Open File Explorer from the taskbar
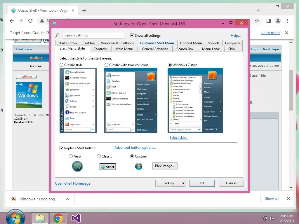The width and height of the screenshot is (299, 224). pyautogui.click(x=40, y=218)
